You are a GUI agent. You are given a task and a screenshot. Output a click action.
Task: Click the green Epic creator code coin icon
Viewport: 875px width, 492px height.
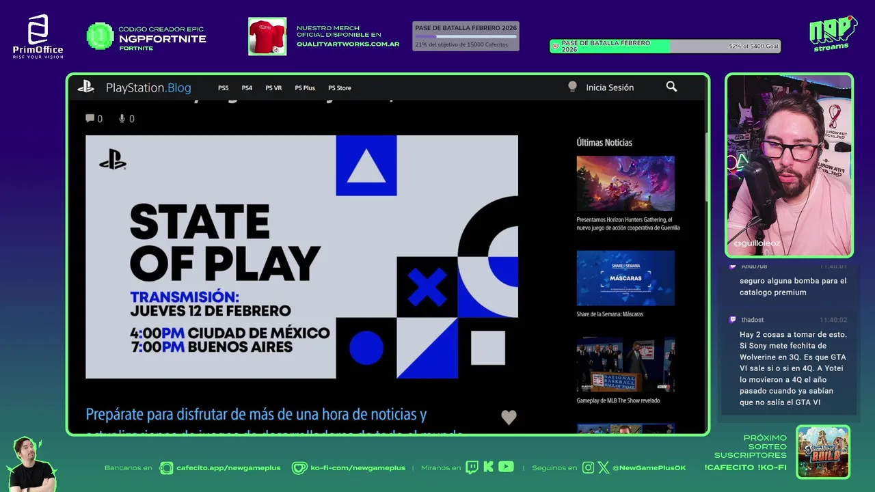click(x=100, y=36)
